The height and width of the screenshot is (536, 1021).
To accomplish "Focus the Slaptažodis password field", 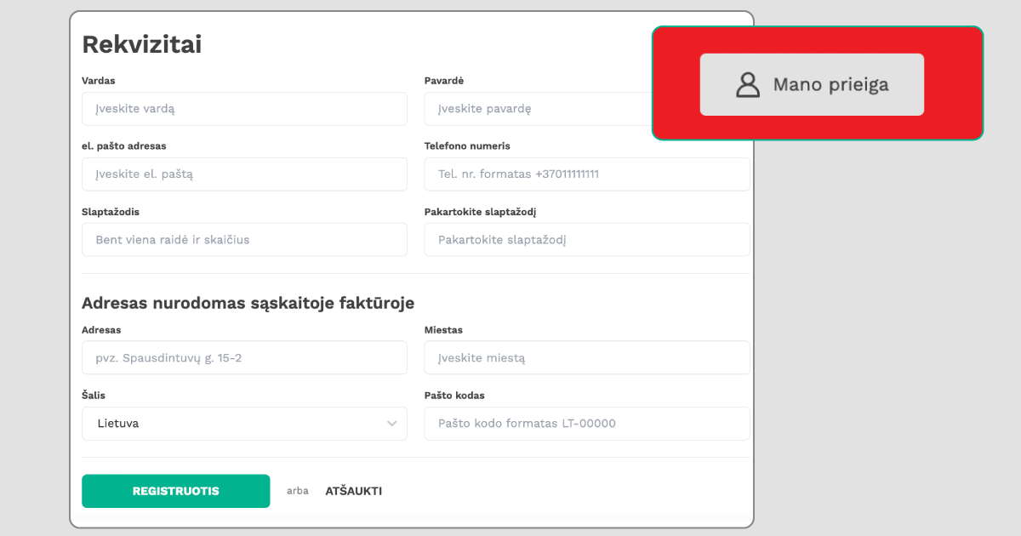I will (244, 240).
